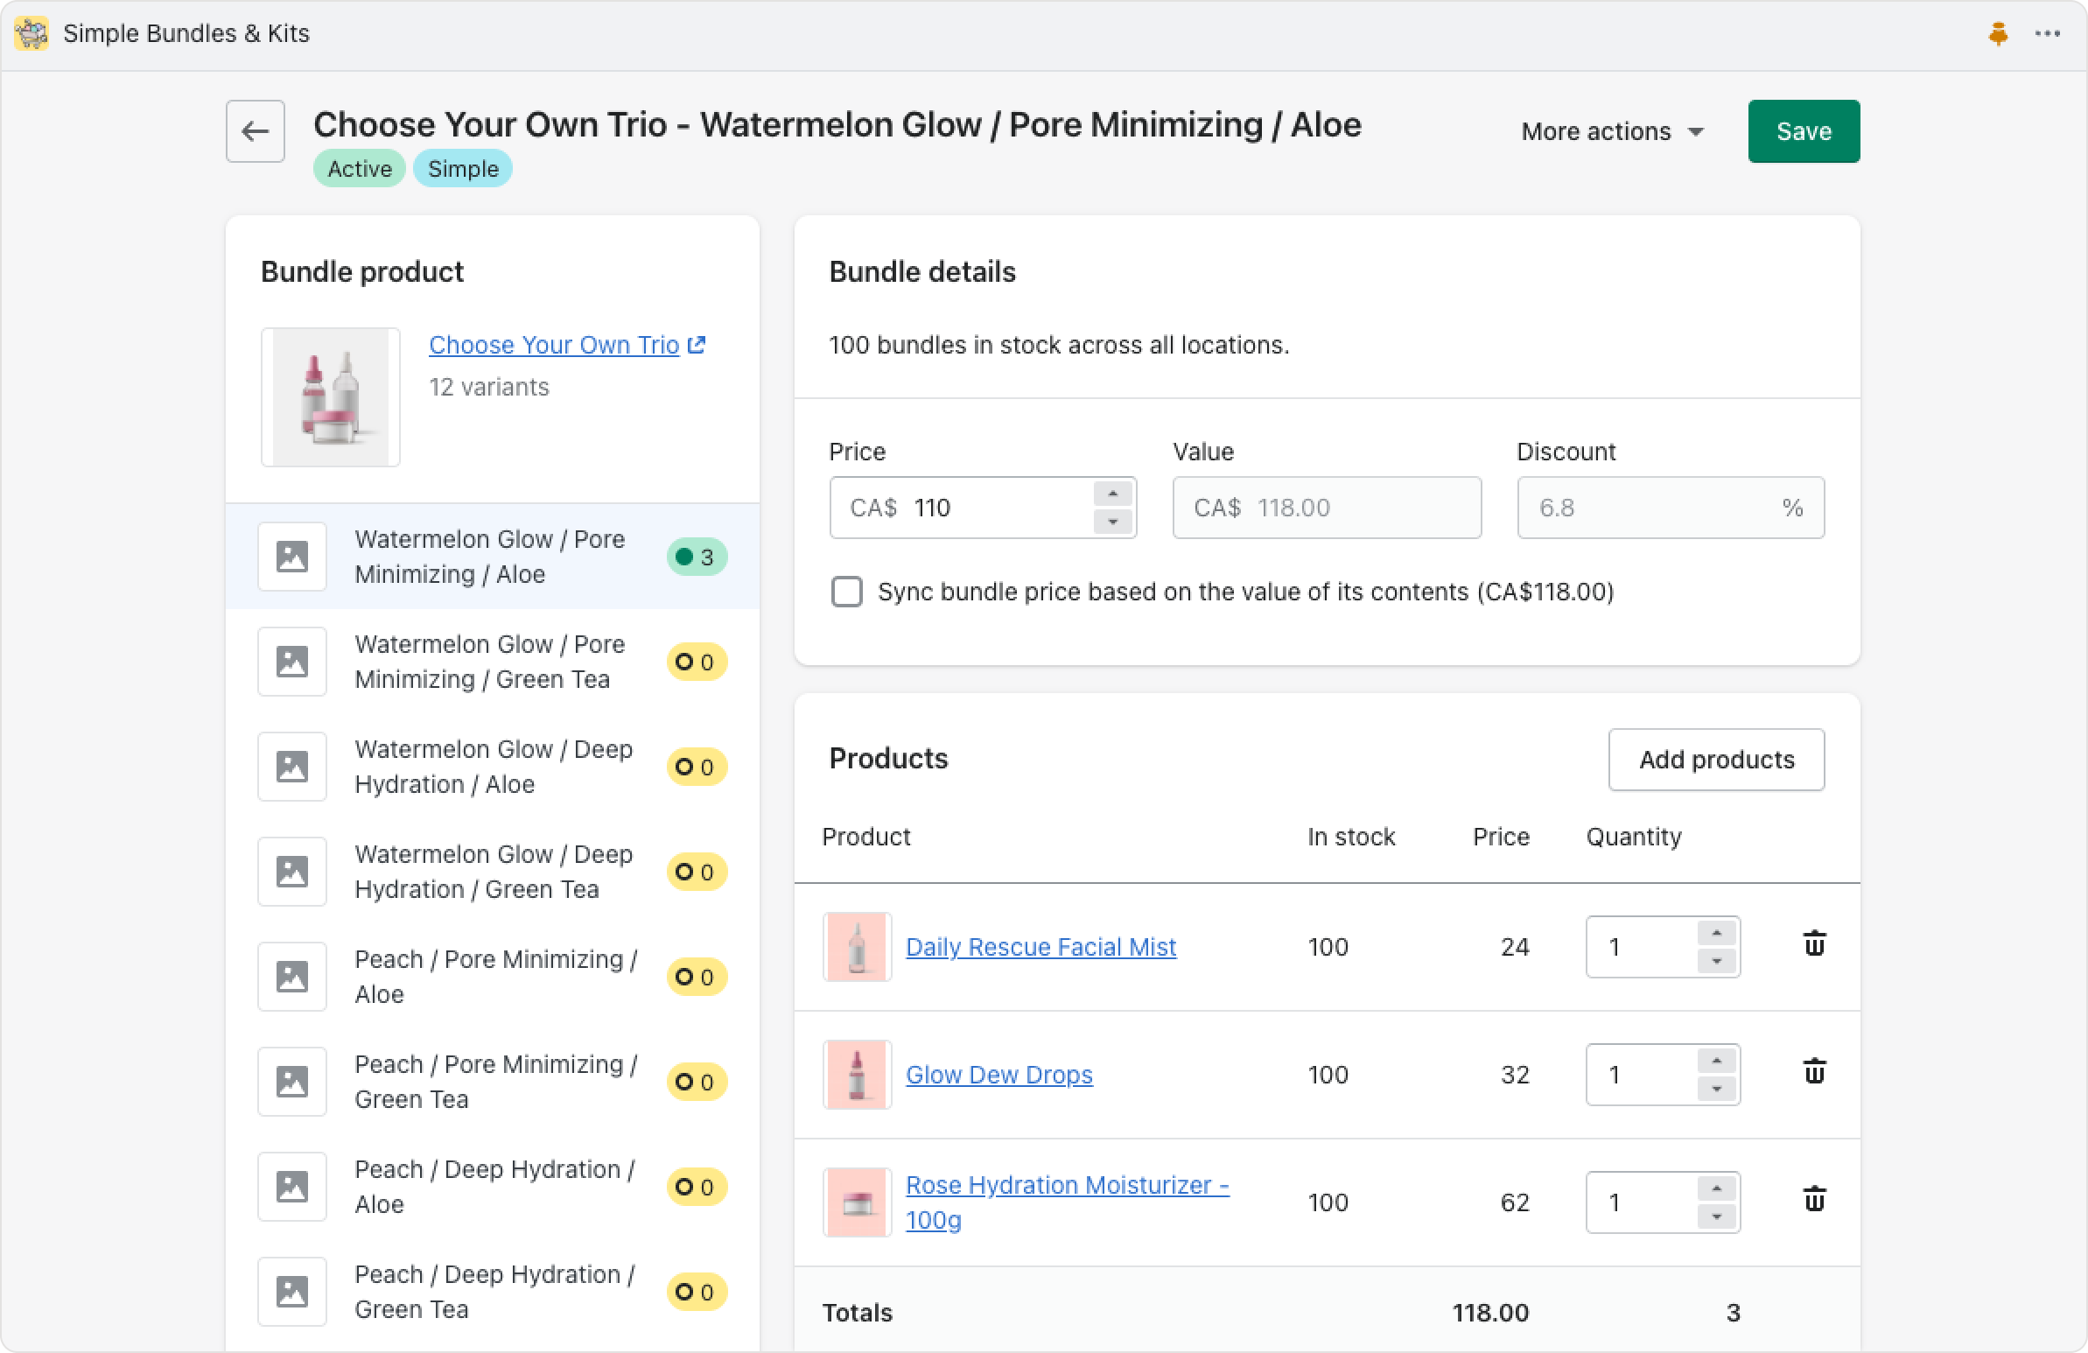Increase the bundle Price stepper
The height and width of the screenshot is (1353, 2088).
coord(1113,493)
